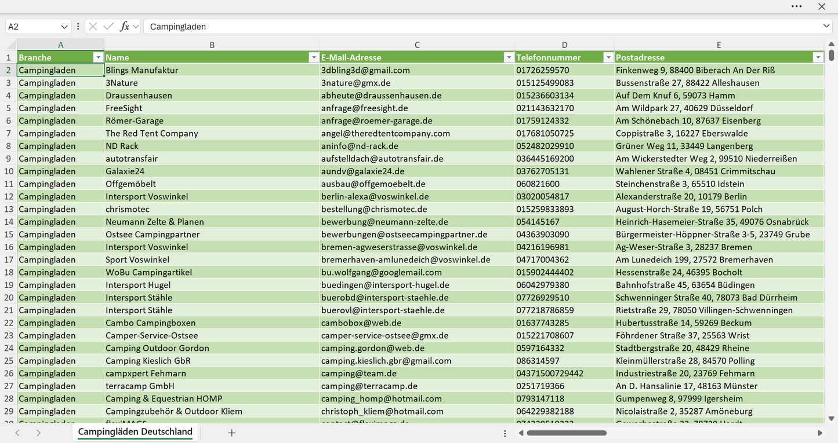Screen dimensions: 838x443
Task: Open the Telefonnummer filter dropdown
Action: [608, 57]
